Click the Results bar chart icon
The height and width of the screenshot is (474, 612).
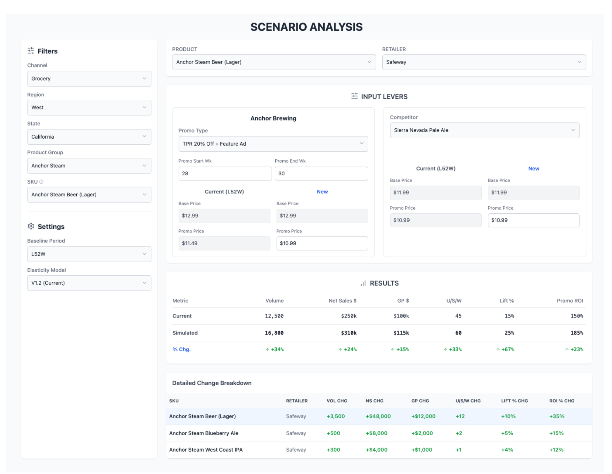coord(363,283)
